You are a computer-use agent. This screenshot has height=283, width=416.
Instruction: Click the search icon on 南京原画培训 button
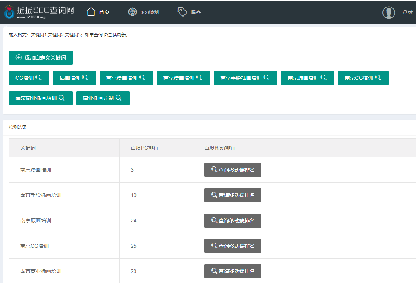(x=324, y=78)
